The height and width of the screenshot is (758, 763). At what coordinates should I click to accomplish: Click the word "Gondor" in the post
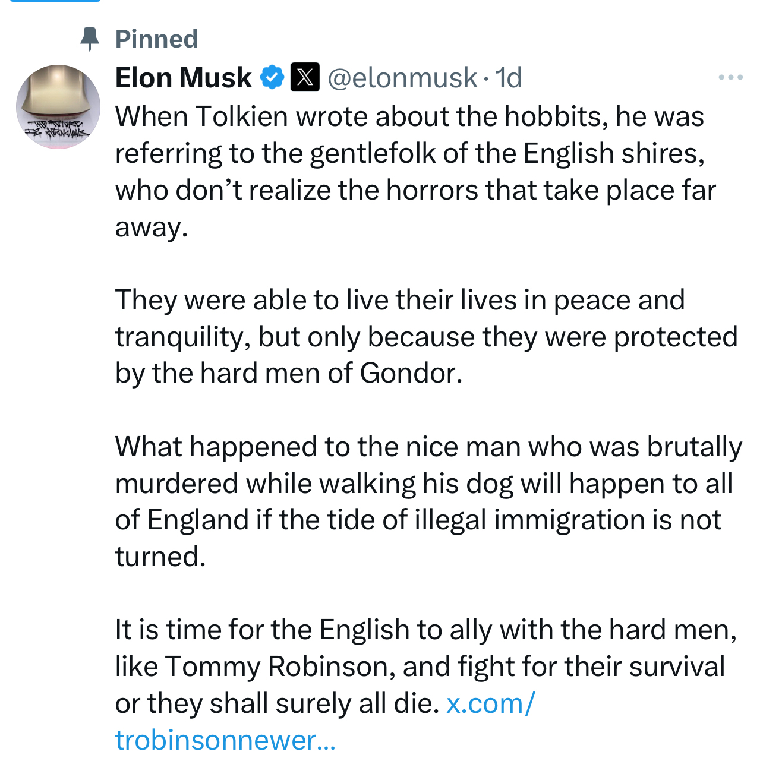click(x=410, y=374)
